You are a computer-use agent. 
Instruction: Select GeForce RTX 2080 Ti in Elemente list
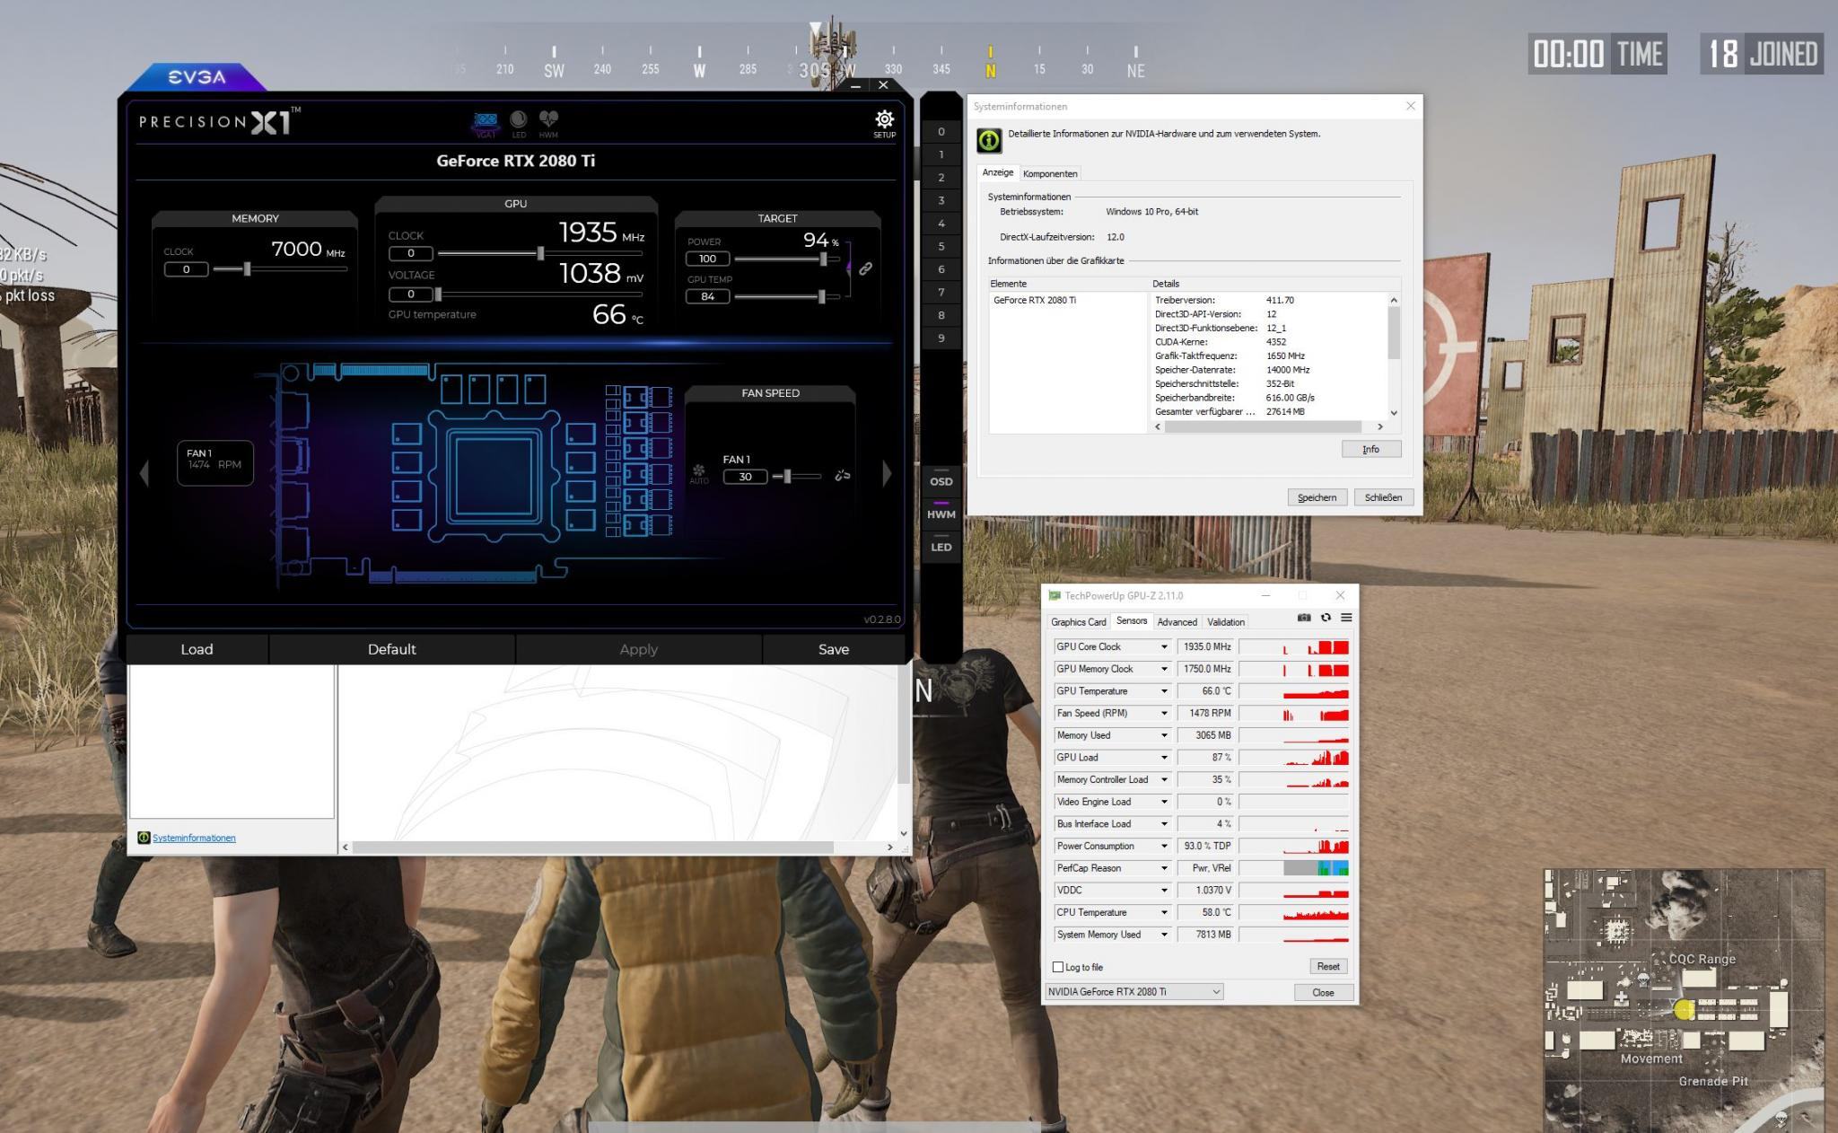pos(1035,300)
